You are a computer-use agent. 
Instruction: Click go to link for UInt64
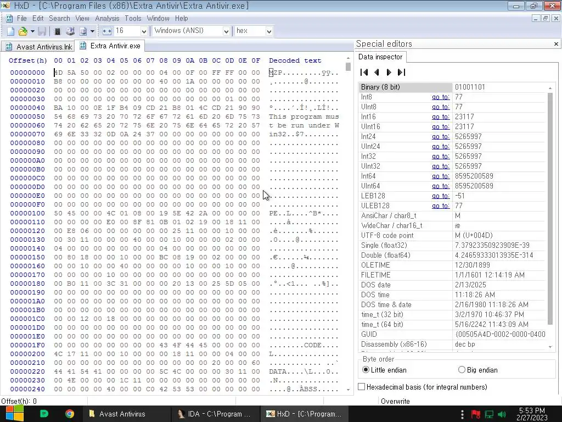coord(441,186)
